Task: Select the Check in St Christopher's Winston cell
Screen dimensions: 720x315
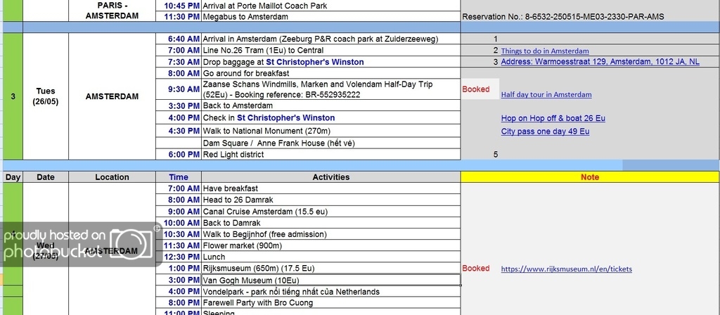Action: pyautogui.click(x=330, y=118)
